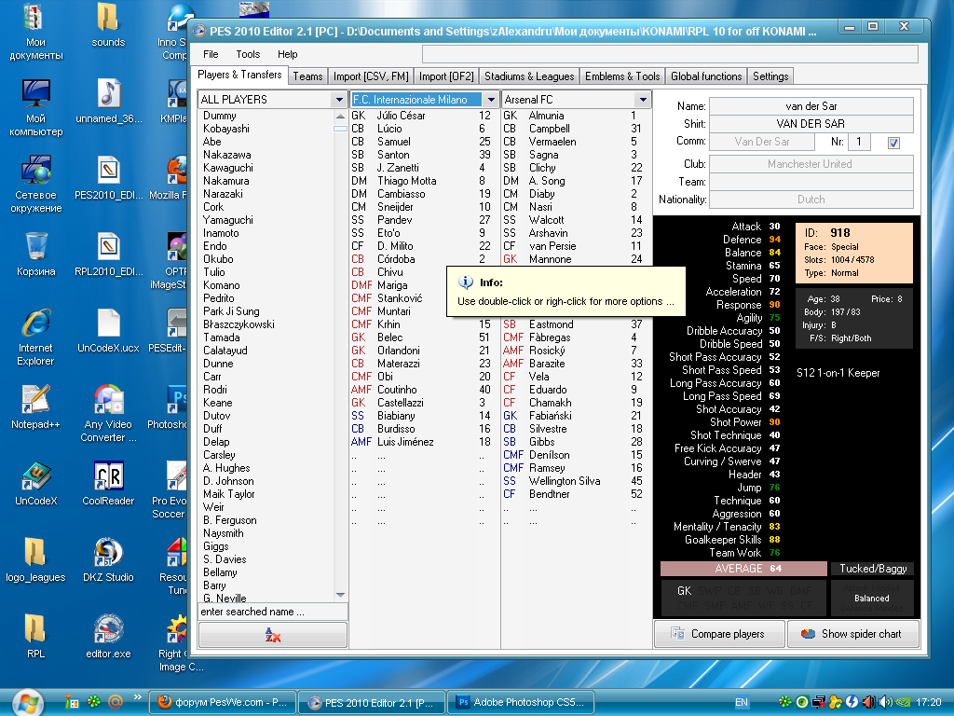Screen dimensions: 954x716
Task: Open logo_leagues folder icon
Action: click(36, 560)
